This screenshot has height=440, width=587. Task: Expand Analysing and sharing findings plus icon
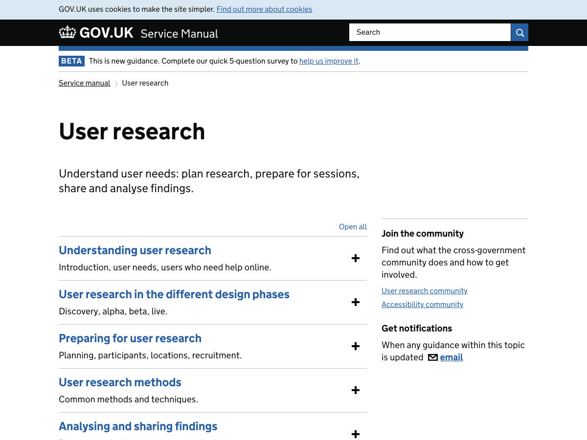tap(356, 434)
